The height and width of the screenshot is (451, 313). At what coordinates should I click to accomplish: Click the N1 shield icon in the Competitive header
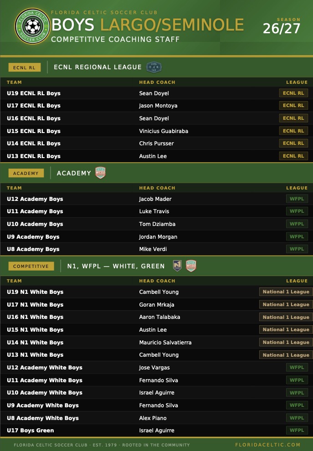(x=177, y=266)
